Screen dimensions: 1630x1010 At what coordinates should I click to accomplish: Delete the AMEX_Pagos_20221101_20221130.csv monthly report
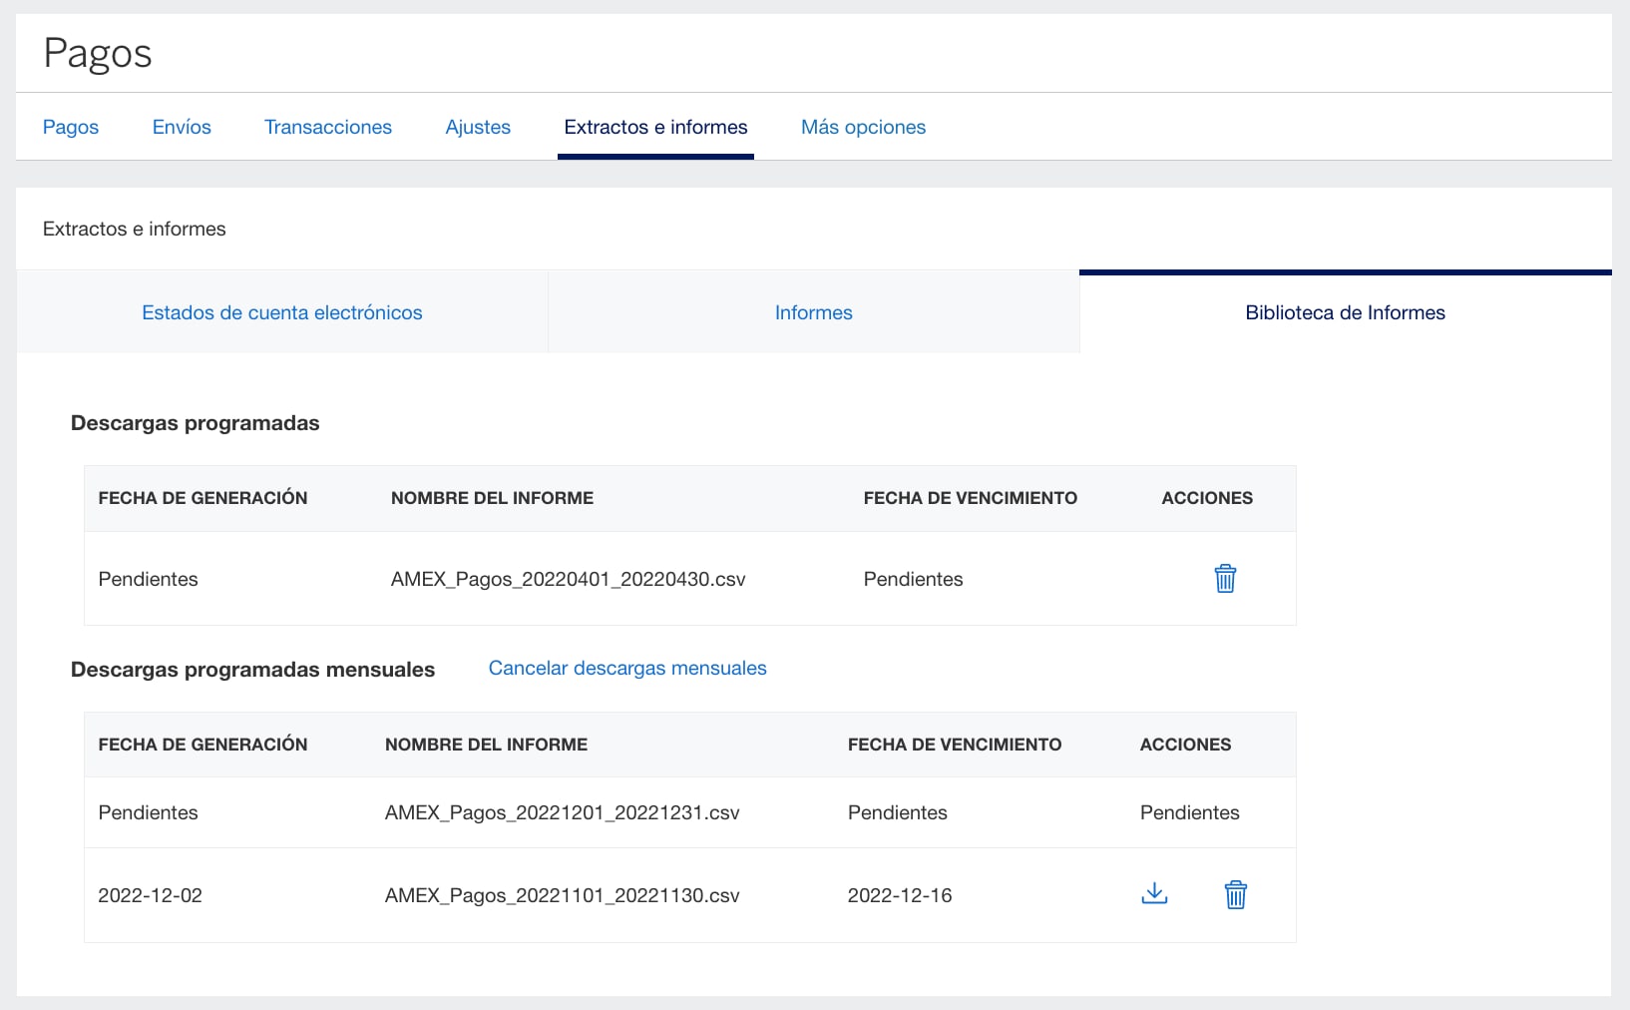pos(1236,895)
